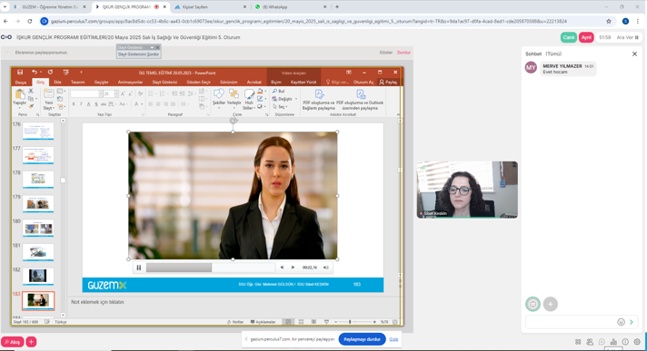Image resolution: width=647 pixels, height=351 pixels.
Task: Pause the video in the slide
Action: click(139, 268)
